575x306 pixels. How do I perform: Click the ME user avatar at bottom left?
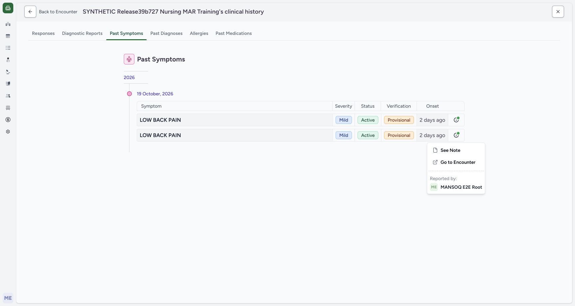(x=8, y=298)
